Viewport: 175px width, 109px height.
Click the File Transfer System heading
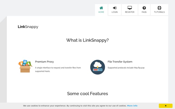coord(120,62)
